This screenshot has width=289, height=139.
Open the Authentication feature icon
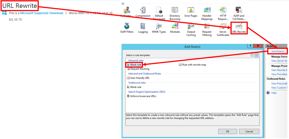point(127,12)
